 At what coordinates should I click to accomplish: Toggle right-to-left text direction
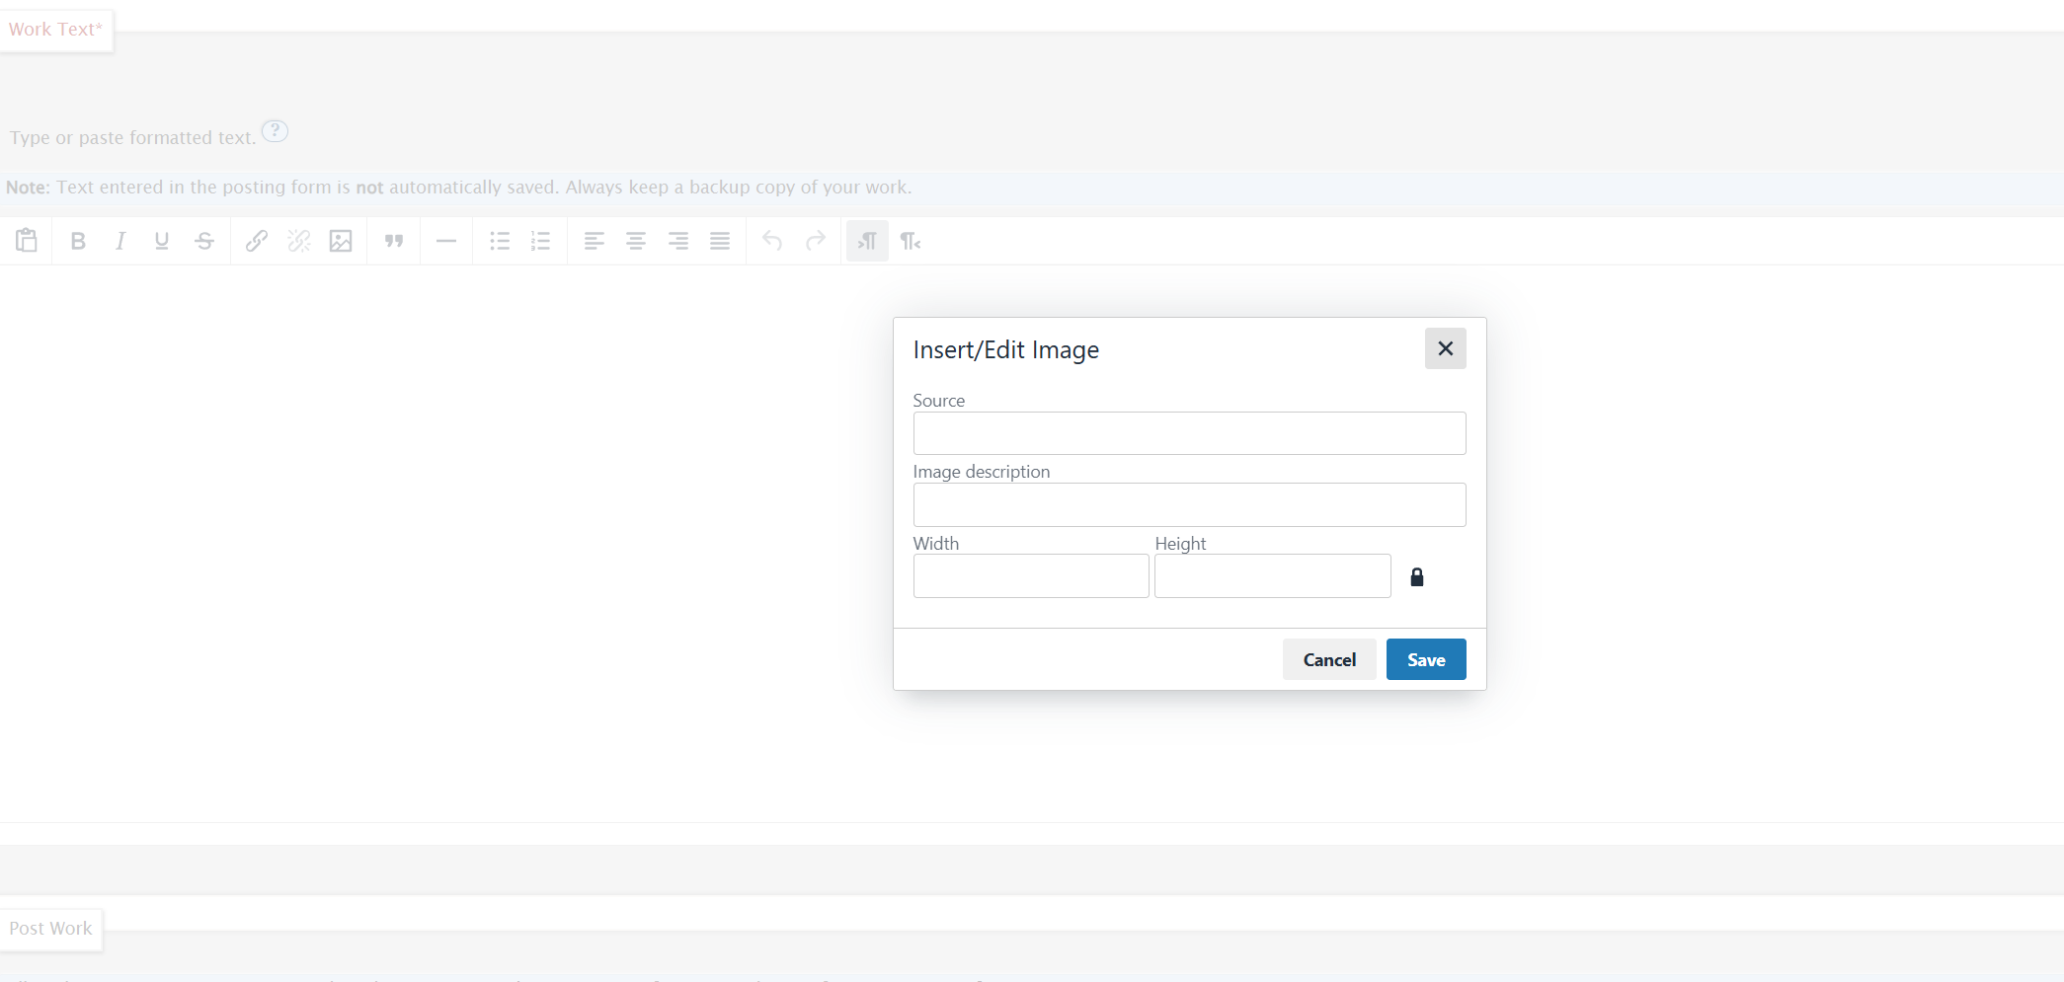(911, 241)
